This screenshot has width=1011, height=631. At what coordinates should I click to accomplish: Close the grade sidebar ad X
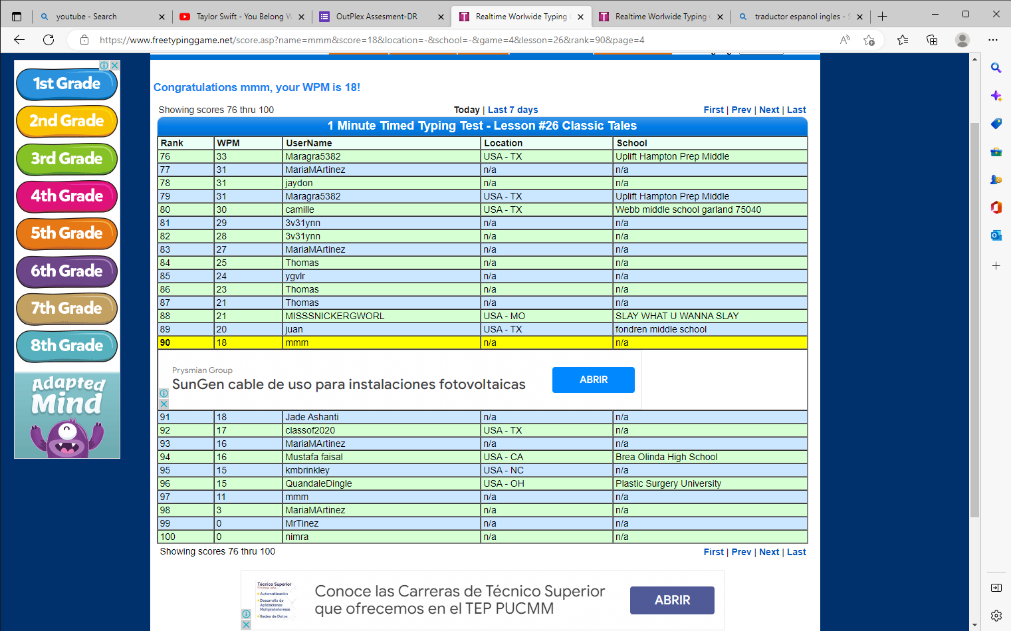pos(114,65)
